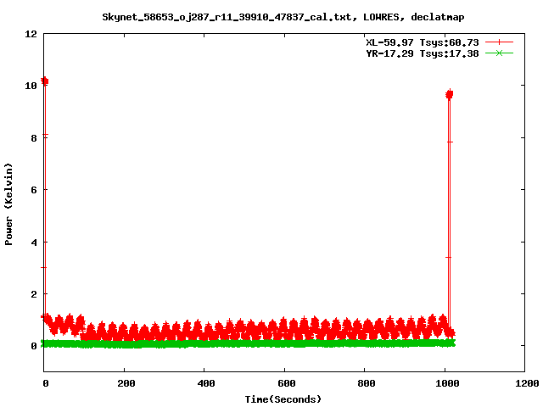543x407 pixels.
Task: Click x-axis tick label 600
Action: 287,383
